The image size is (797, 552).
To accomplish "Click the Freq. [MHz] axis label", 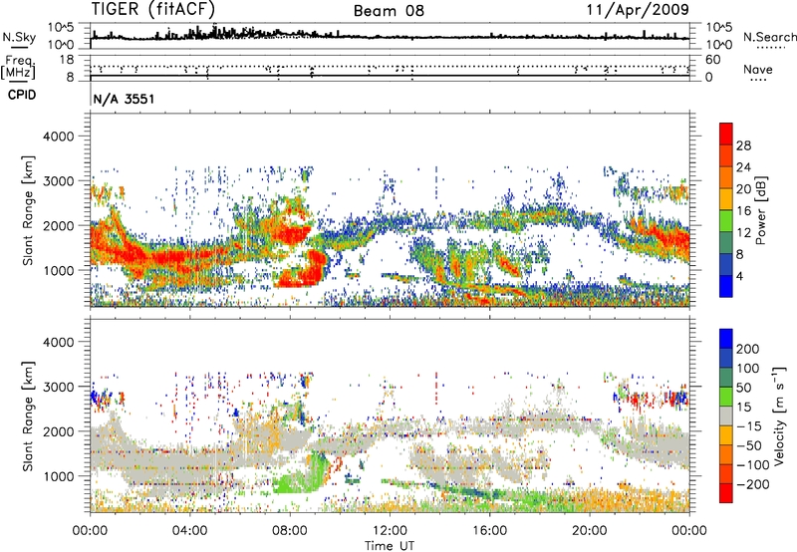I will click(x=19, y=67).
